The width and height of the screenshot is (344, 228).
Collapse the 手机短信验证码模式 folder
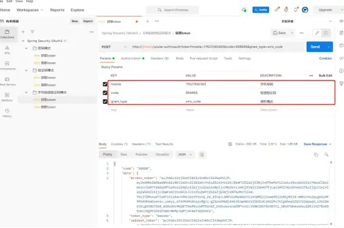tap(26, 92)
